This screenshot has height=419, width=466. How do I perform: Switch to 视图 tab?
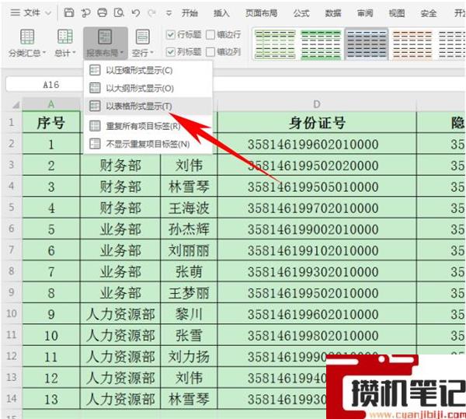click(397, 13)
